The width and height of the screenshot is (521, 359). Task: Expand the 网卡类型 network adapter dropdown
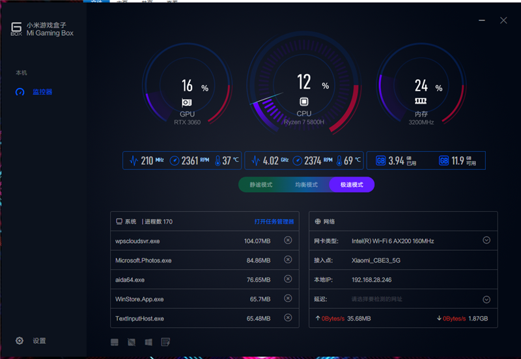point(486,240)
